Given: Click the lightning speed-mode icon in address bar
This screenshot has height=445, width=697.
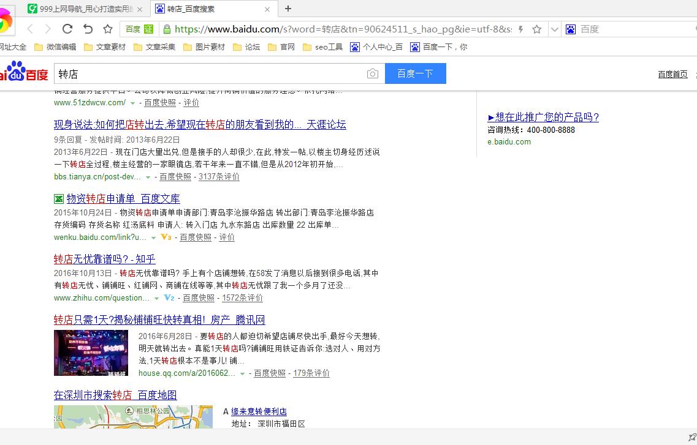Looking at the screenshot, I should pyautogui.click(x=520, y=29).
